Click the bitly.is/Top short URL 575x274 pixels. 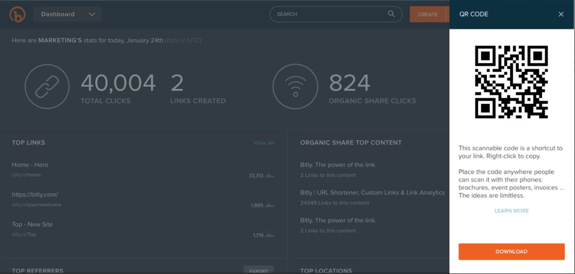(24, 234)
